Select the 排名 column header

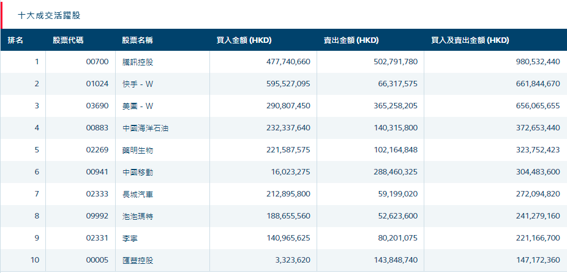coord(15,40)
